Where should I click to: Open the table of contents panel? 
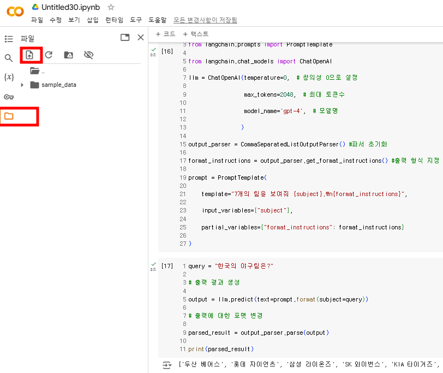pyautogui.click(x=8, y=38)
